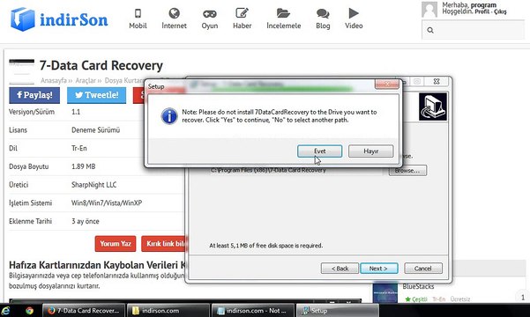Open the Profil link
Image resolution: width=530 pixels, height=317 pixels.
tap(482, 11)
